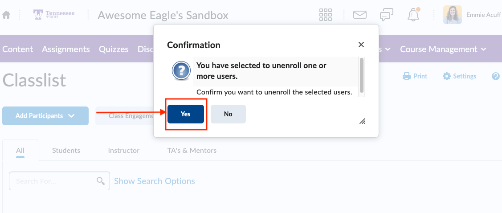Click the magnifier search icon in Search For

[101, 181]
